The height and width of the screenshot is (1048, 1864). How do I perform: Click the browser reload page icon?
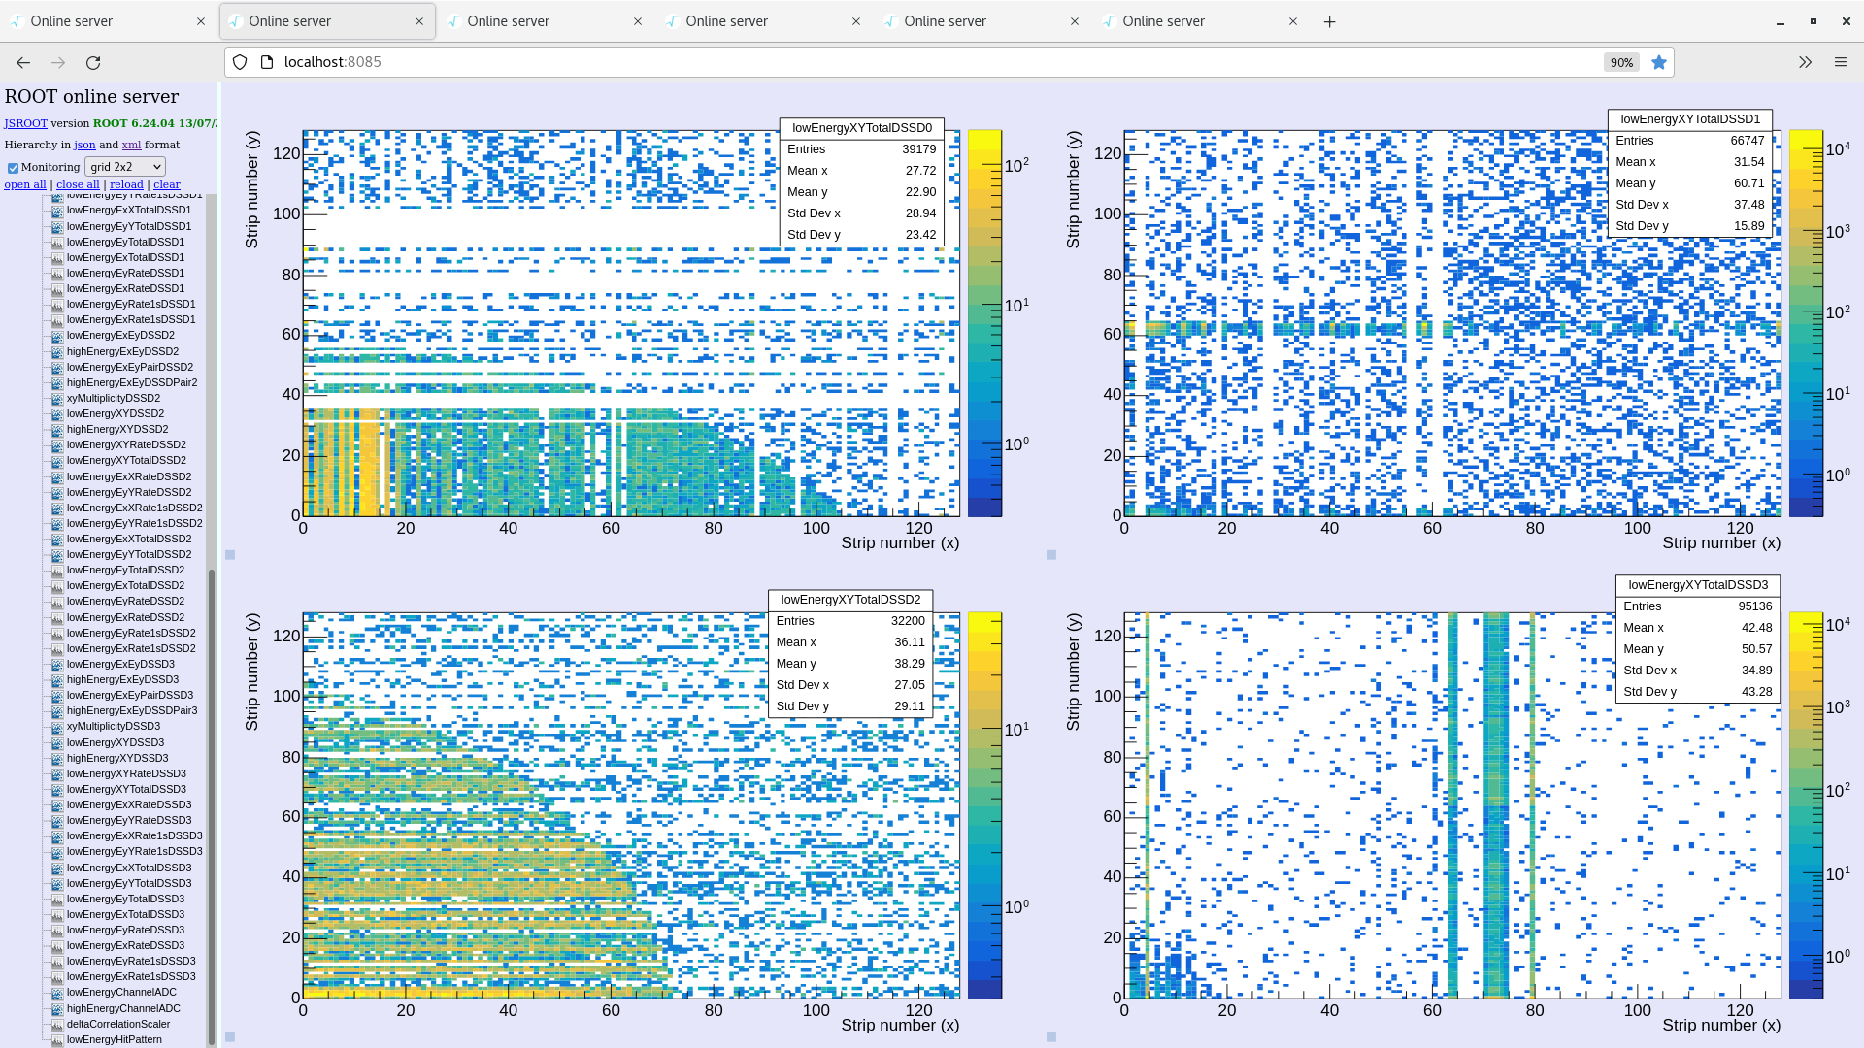click(93, 62)
